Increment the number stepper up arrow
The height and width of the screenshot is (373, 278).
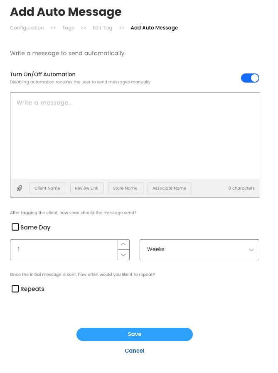(x=123, y=244)
